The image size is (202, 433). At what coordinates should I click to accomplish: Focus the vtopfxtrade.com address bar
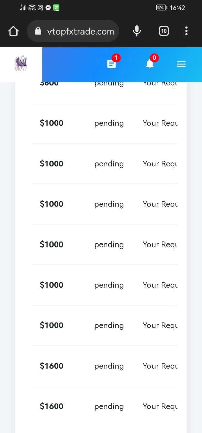[x=81, y=31]
